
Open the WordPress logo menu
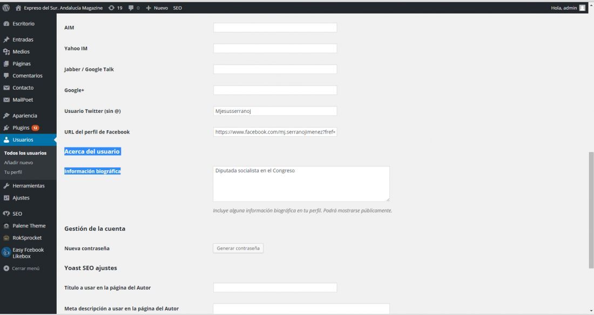point(6,8)
